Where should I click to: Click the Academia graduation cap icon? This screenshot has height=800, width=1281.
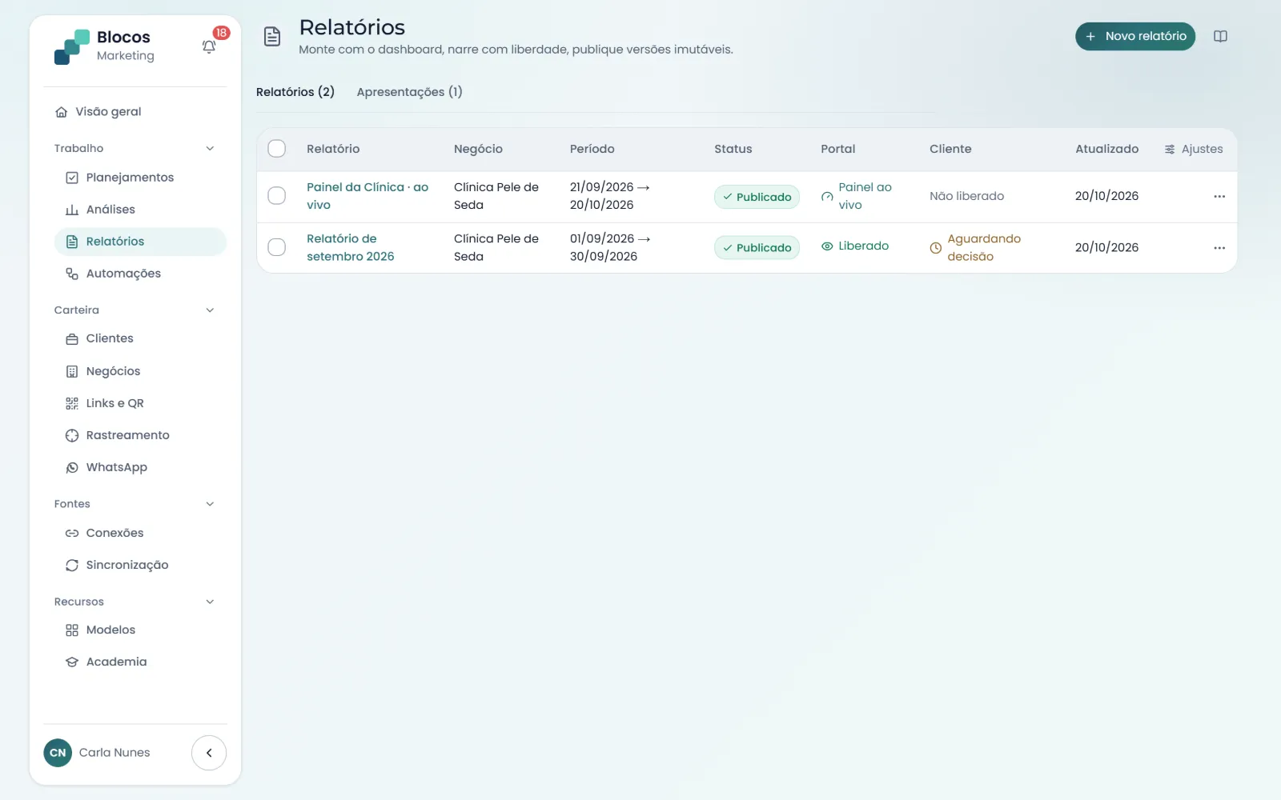pos(72,662)
